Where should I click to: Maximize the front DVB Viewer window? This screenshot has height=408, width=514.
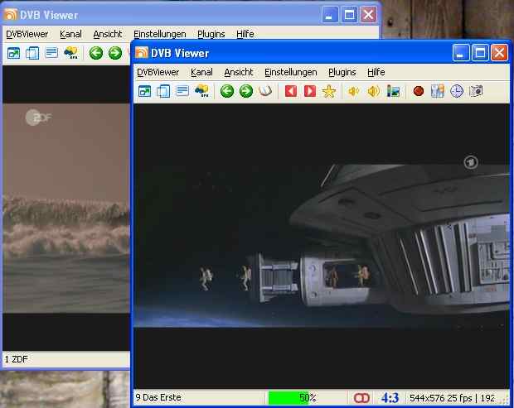[480, 53]
